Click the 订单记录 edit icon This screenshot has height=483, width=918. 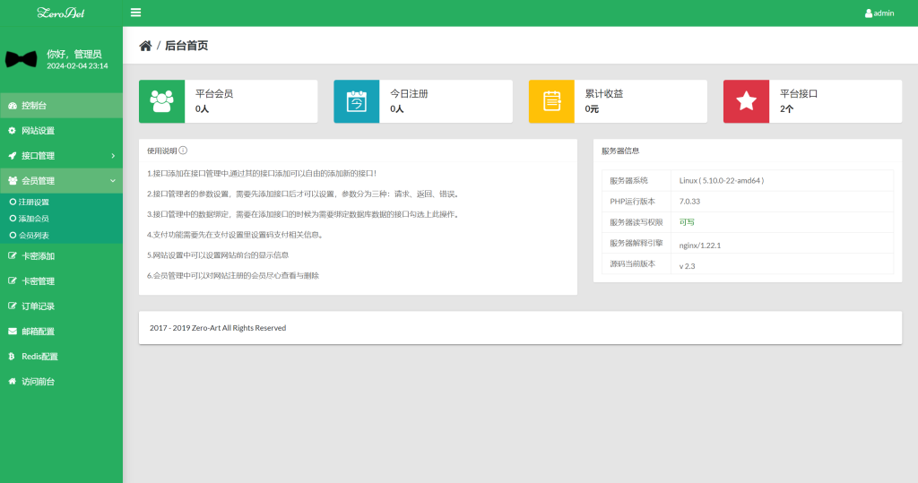point(13,306)
